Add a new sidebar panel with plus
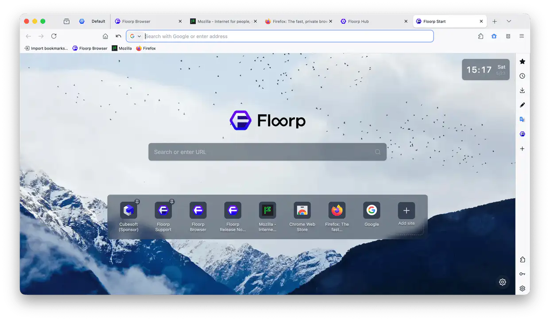This screenshot has height=321, width=550. (x=523, y=149)
